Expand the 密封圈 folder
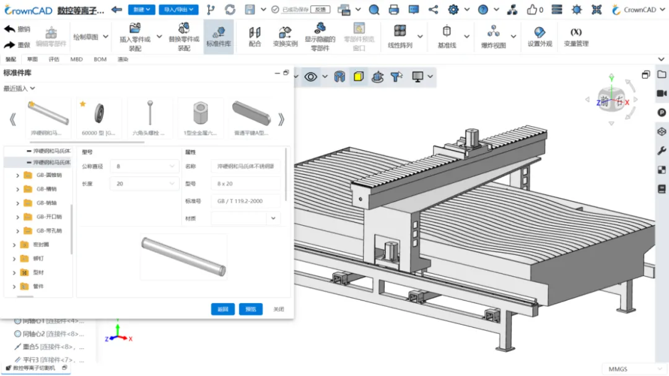 click(x=14, y=245)
